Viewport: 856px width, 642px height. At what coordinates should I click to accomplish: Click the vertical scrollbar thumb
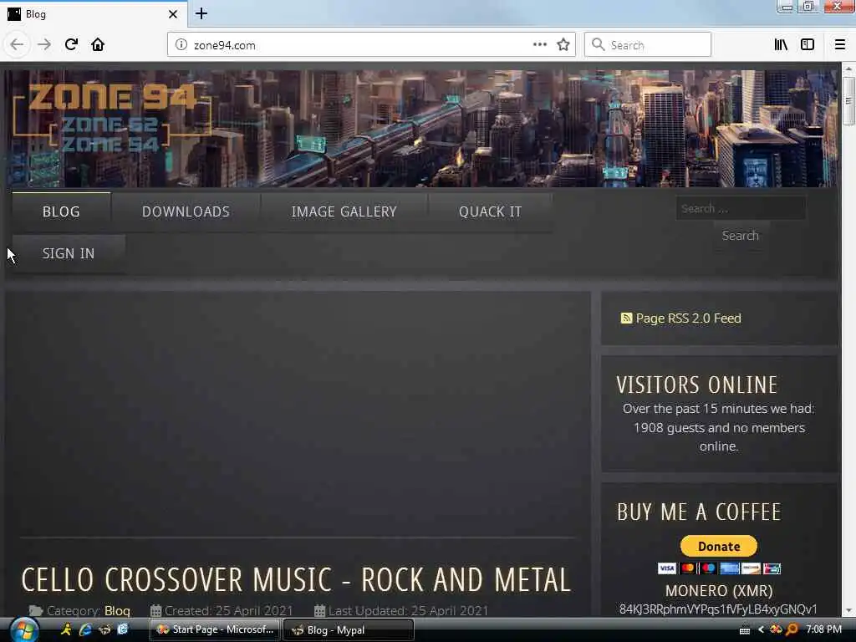click(x=848, y=101)
